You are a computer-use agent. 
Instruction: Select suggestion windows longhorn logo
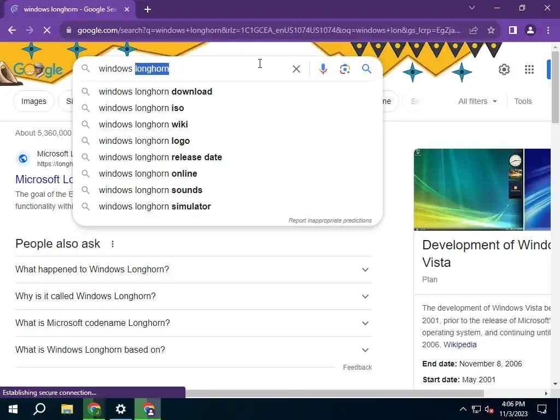coord(227,141)
